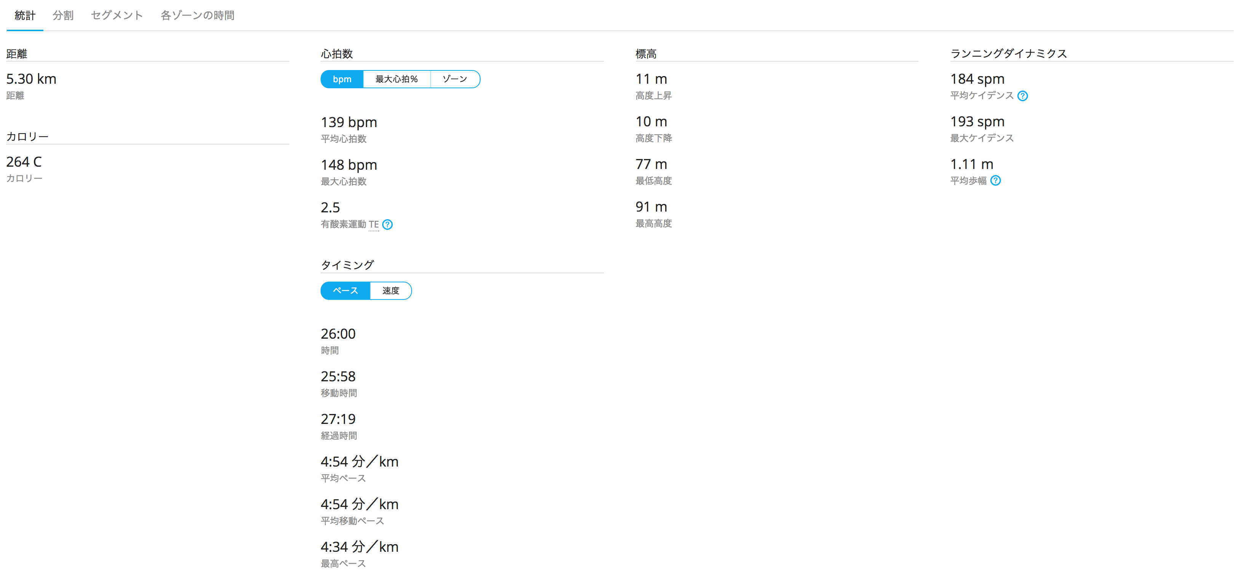
Task: Click the タイミング section heading
Action: tap(347, 265)
